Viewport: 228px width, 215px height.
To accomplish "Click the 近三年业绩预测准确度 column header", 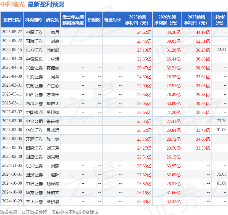I will pyautogui.click(x=73, y=20).
